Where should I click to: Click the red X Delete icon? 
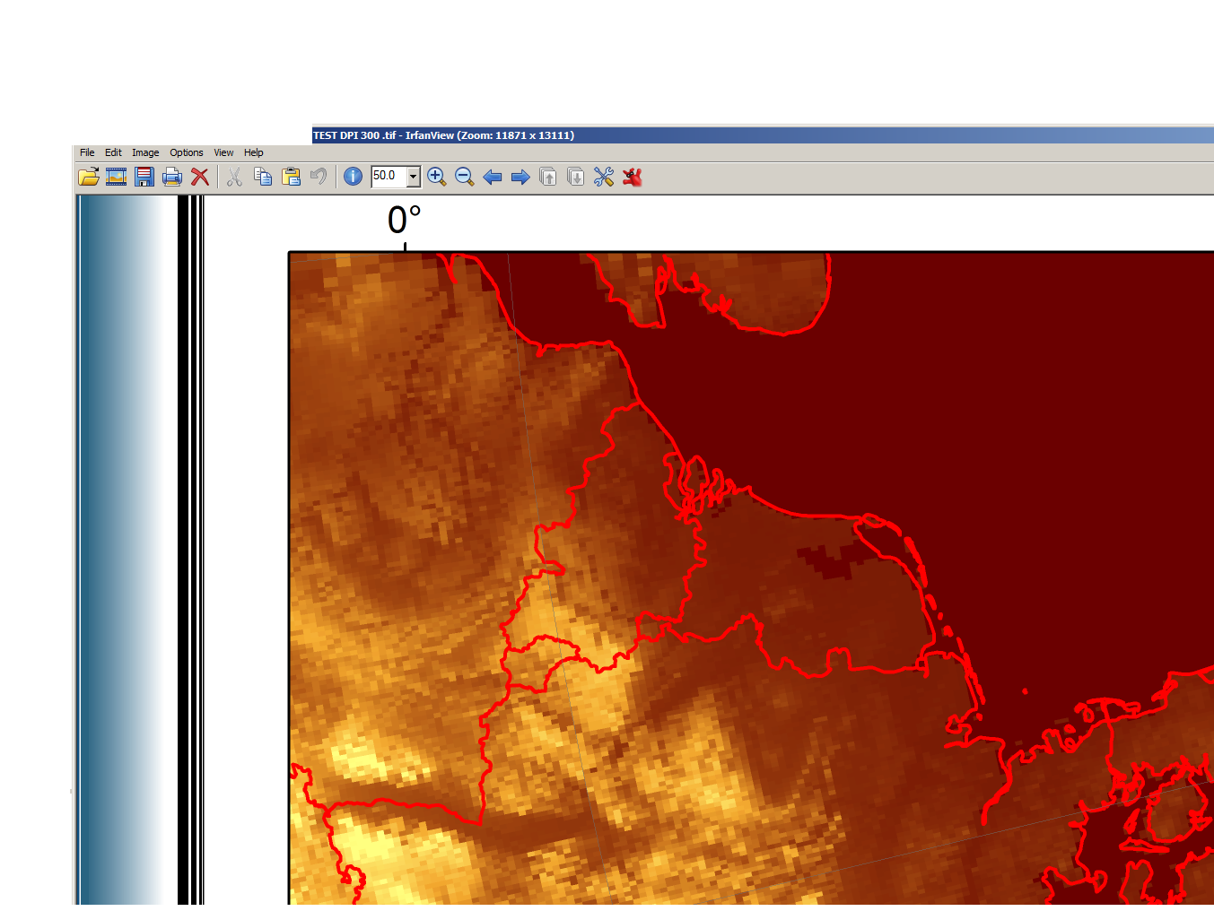click(x=199, y=177)
